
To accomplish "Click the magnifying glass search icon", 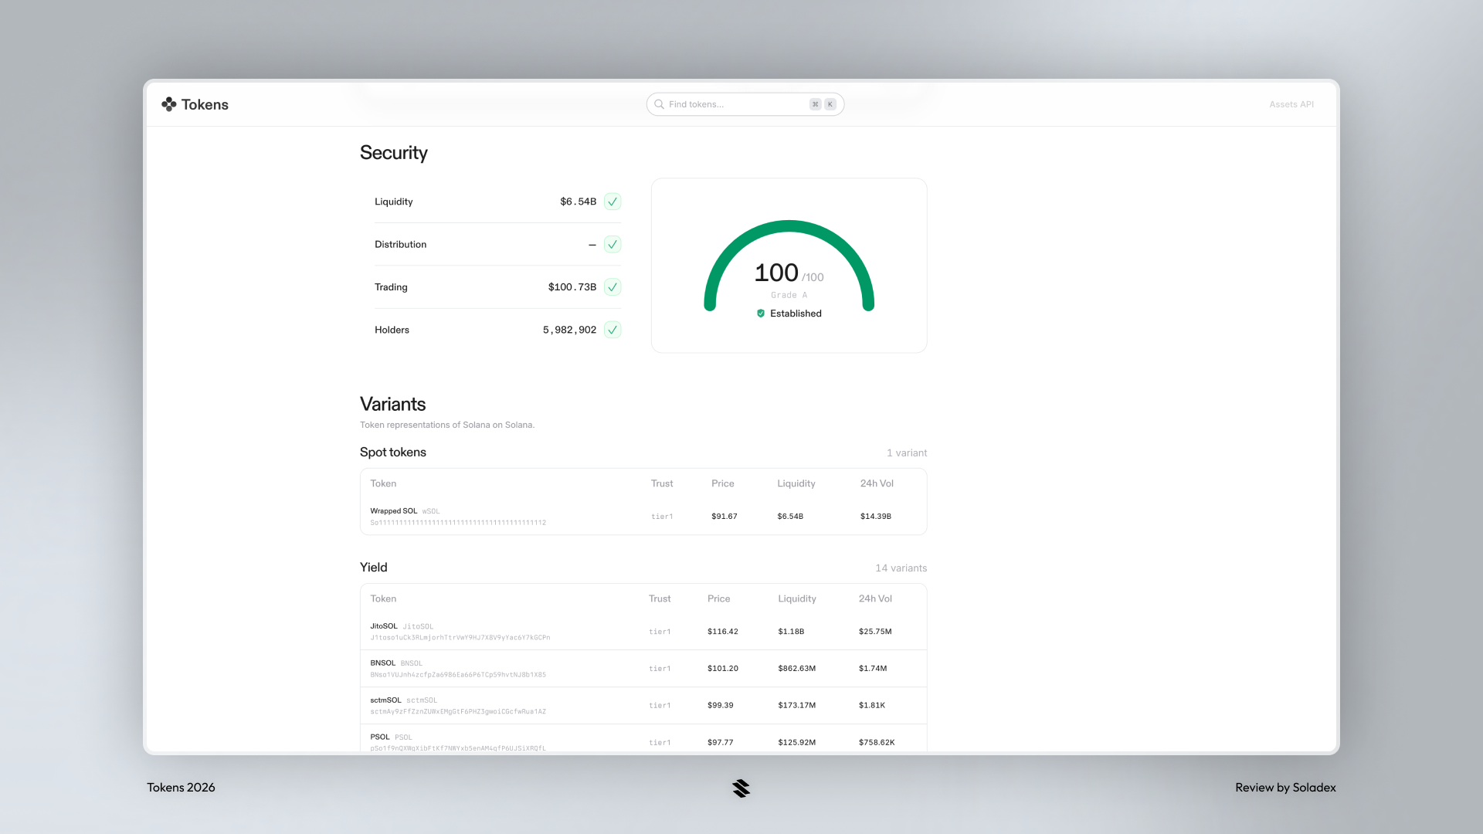I will 659,104.
